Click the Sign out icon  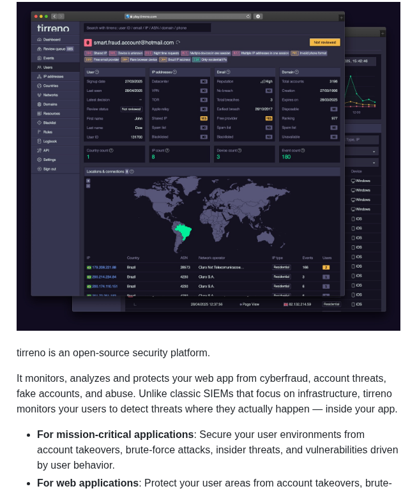[x=39, y=169]
